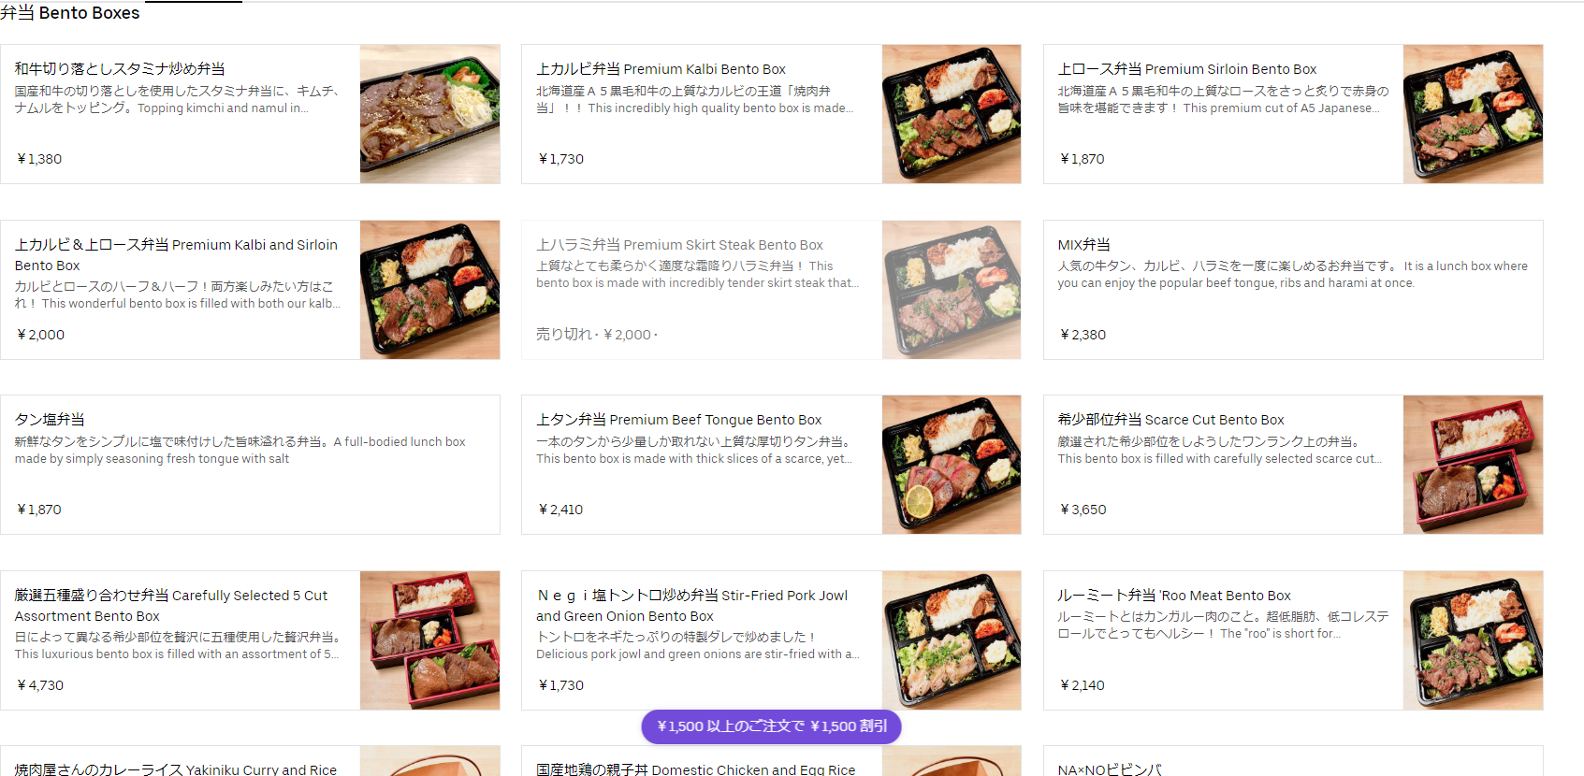Open the Premium Beef Tongue Bento Box photo

(x=952, y=465)
